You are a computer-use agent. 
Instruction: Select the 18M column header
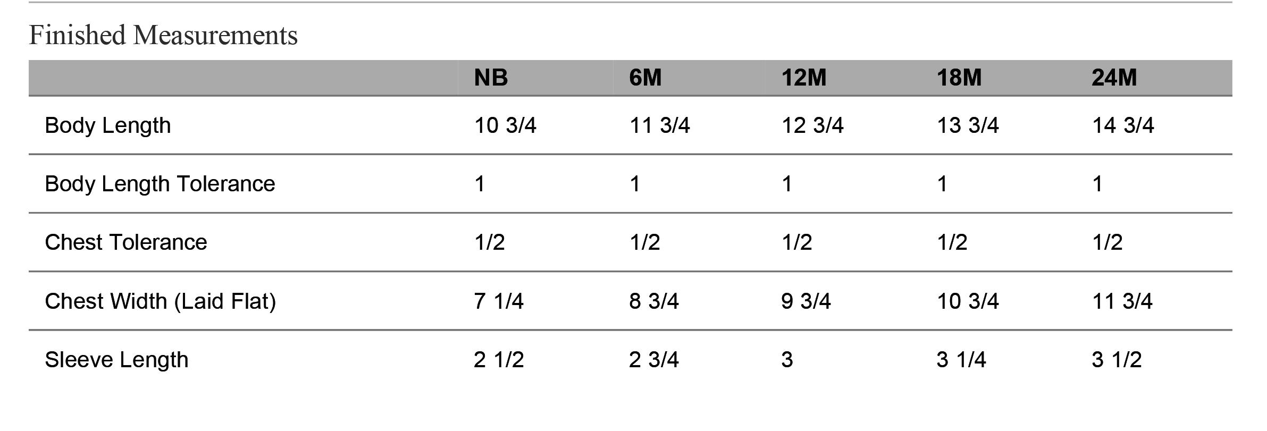coord(959,78)
